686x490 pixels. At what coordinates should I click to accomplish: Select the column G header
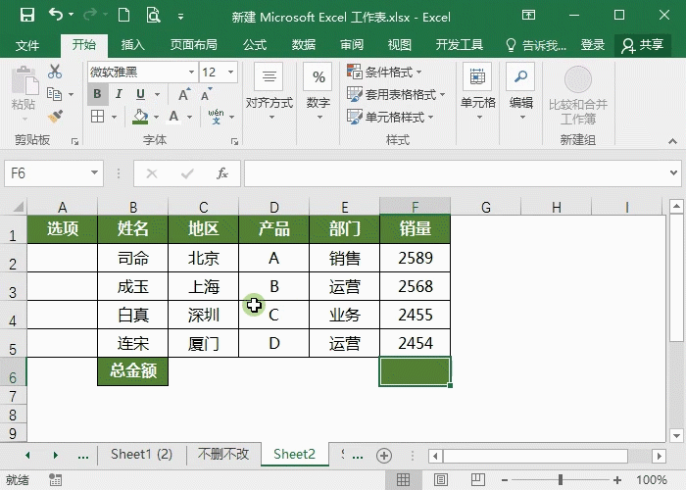[486, 207]
